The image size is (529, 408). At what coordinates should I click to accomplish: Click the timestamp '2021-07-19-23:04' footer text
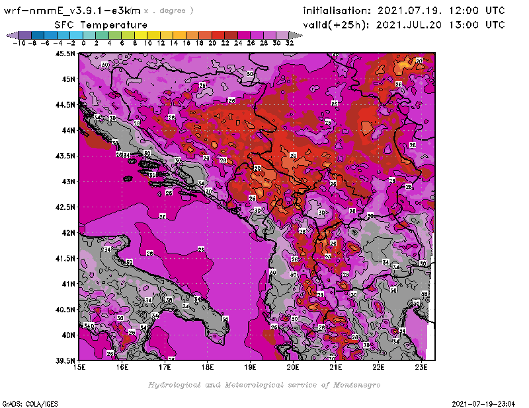pyautogui.click(x=483, y=404)
